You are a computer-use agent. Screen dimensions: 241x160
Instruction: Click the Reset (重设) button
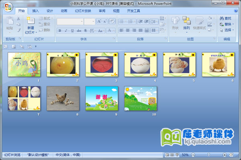click(45, 24)
